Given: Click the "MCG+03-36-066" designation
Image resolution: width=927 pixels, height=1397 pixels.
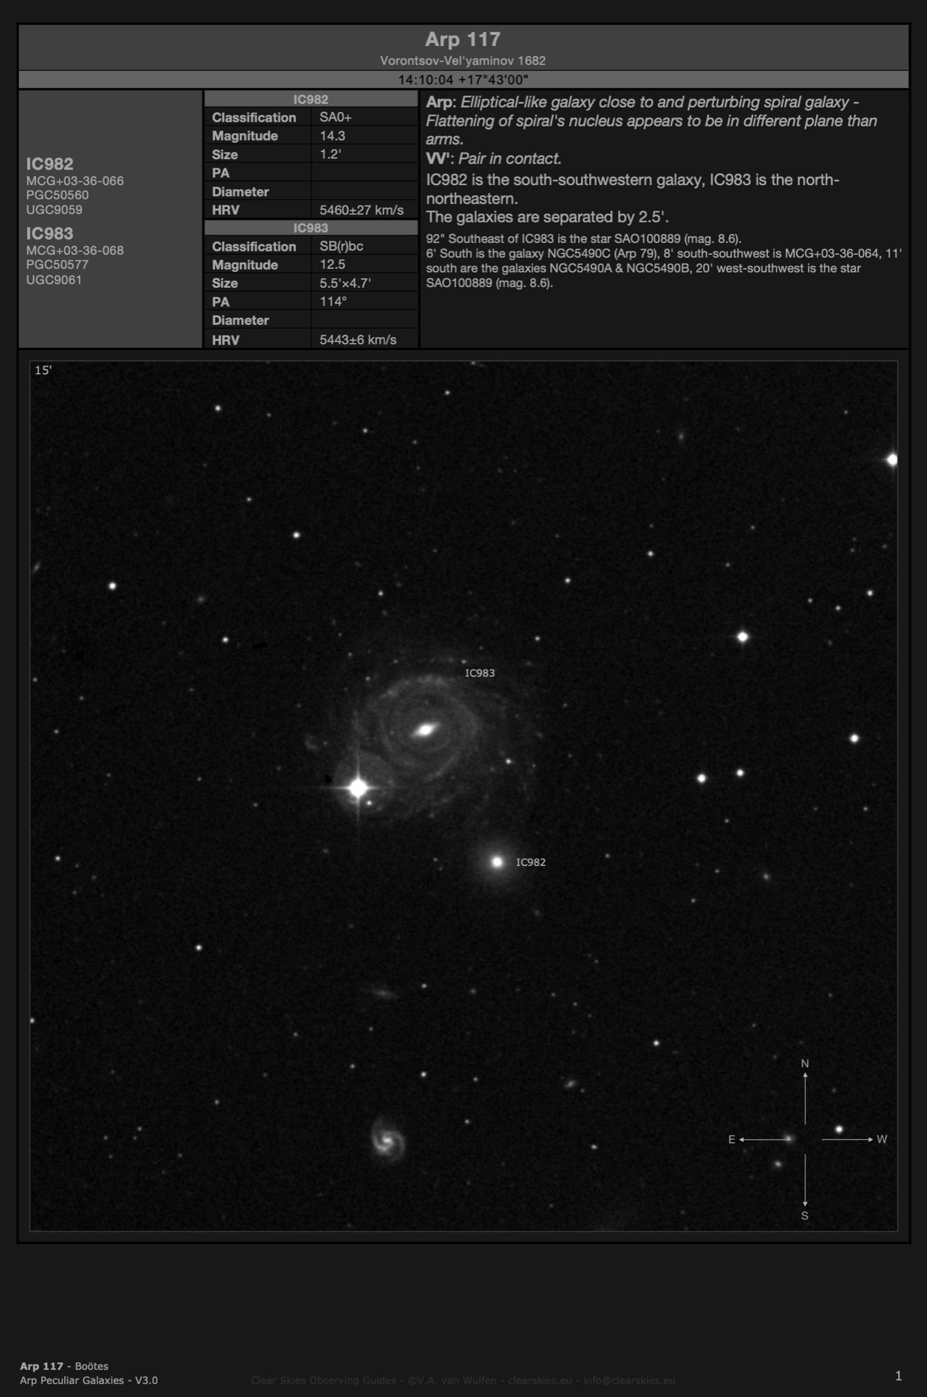Looking at the screenshot, I should click(x=75, y=181).
